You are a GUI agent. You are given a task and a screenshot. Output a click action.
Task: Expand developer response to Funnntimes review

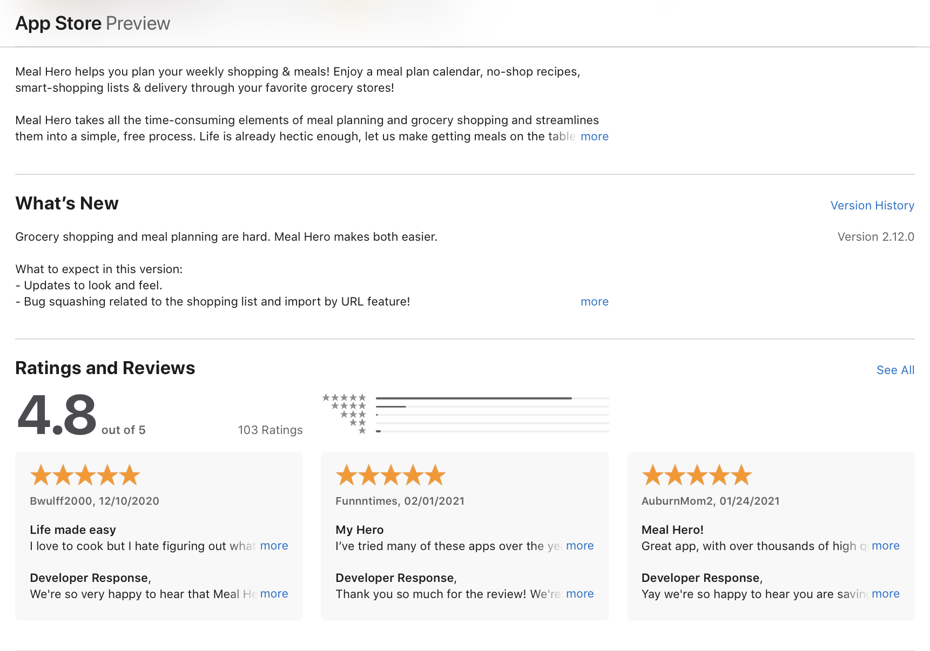click(579, 594)
